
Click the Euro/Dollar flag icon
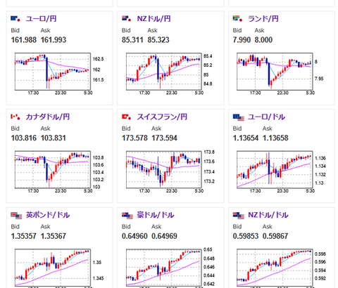pos(239,117)
